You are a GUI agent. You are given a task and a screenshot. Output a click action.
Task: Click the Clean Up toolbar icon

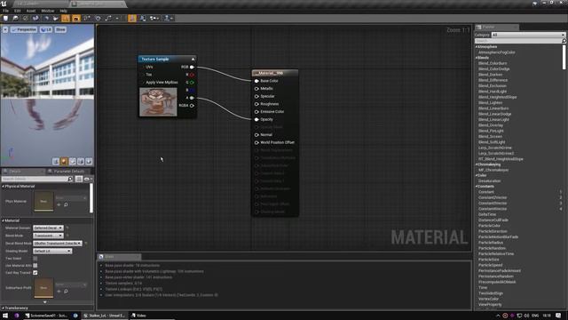[55, 18]
